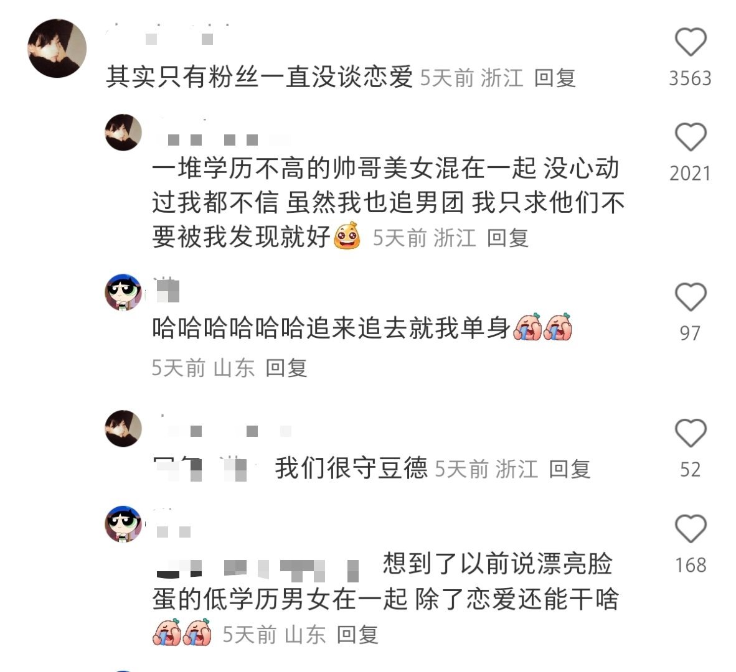Open the Powerpuff avatar on 追来追去 comment

click(x=123, y=292)
